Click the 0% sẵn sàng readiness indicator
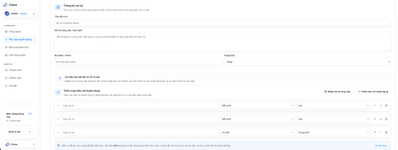 (x=381, y=146)
